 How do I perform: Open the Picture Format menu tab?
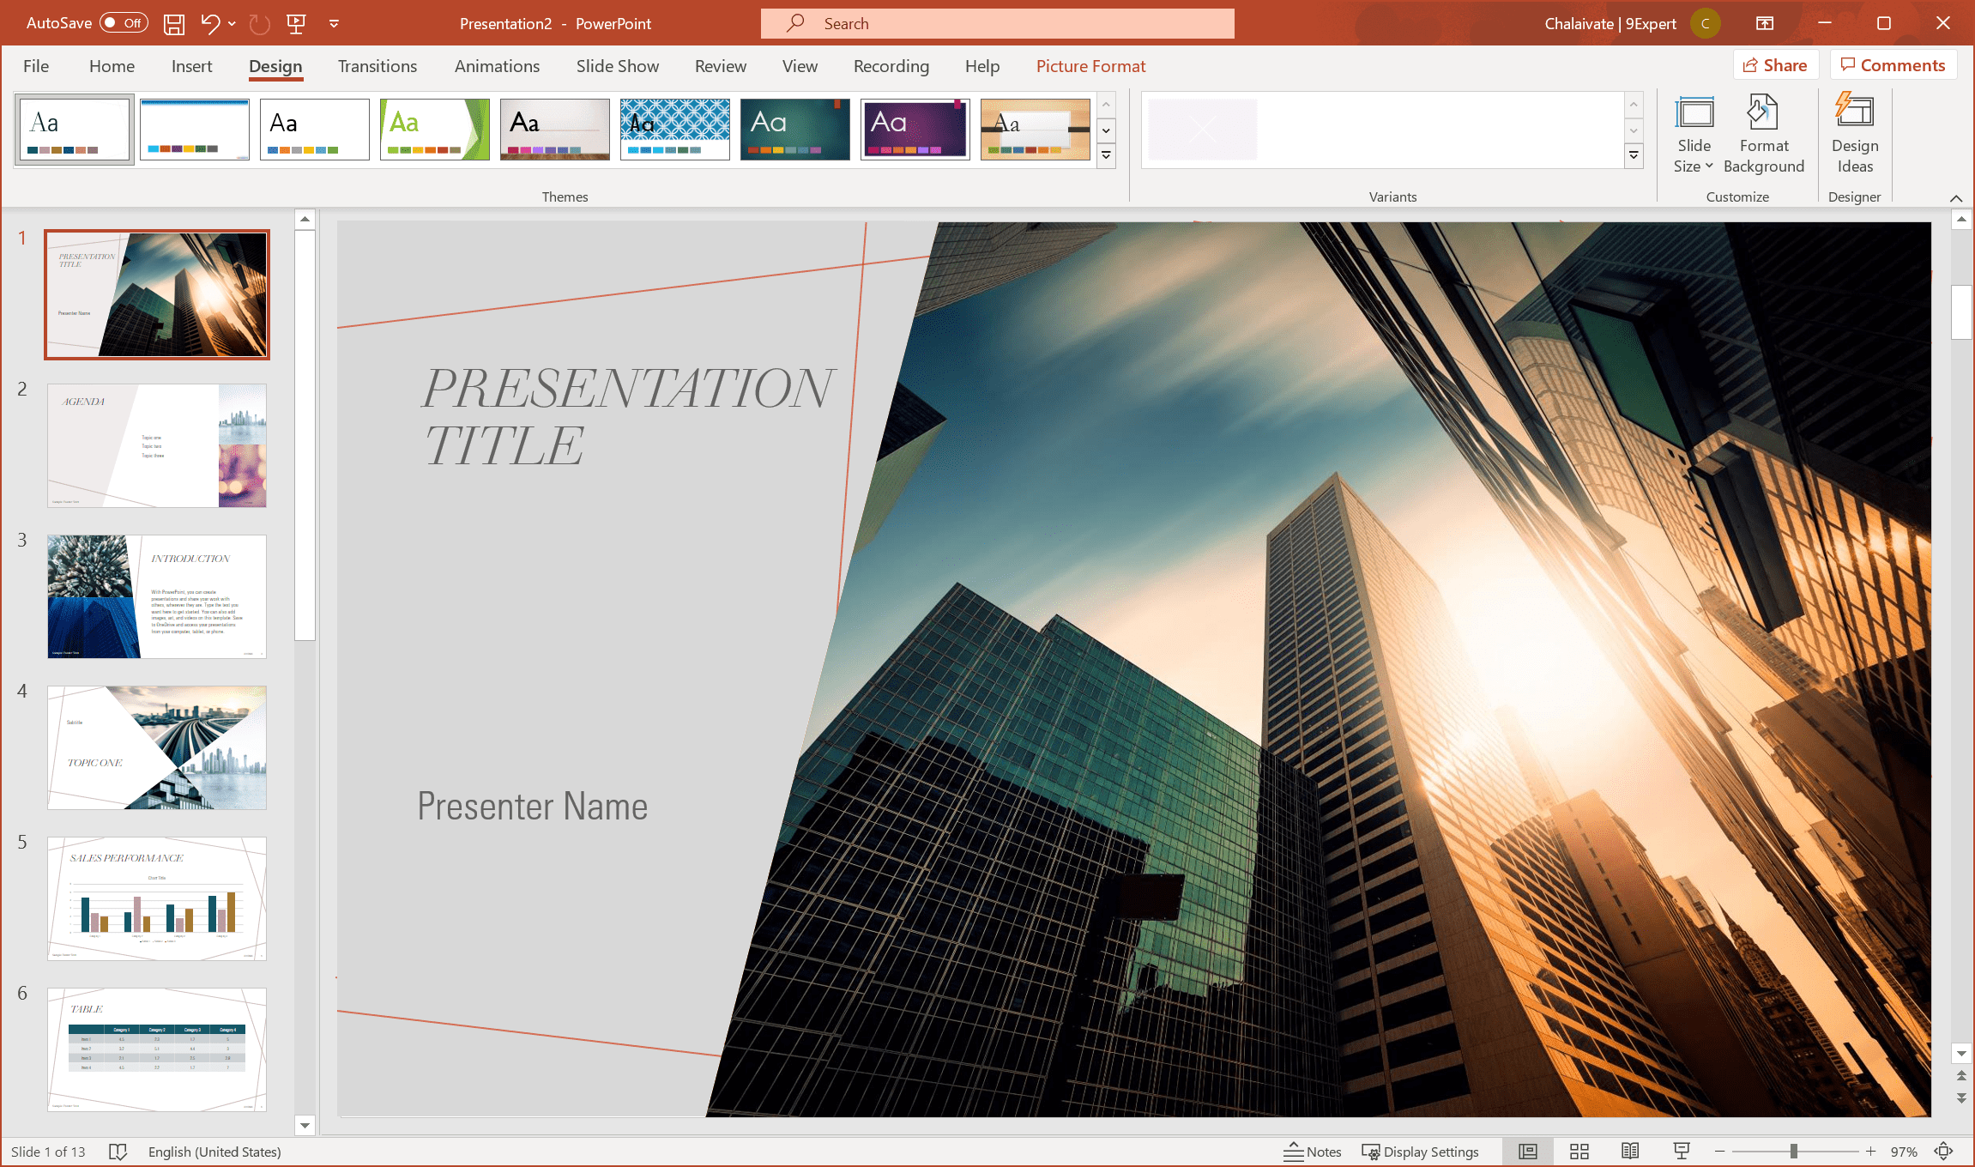(1091, 65)
